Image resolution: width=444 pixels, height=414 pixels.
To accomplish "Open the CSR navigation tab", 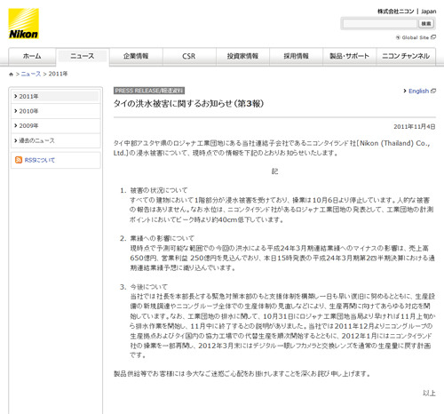I will [x=189, y=56].
